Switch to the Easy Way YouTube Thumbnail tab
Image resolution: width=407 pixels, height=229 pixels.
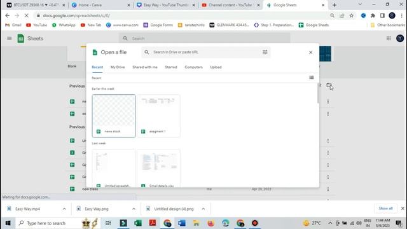click(166, 5)
